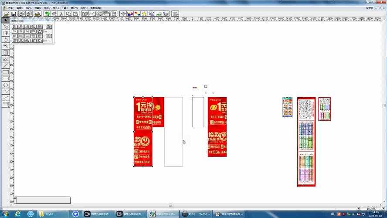Click the Open folder toolbar icon
This screenshot has width=387, height=218.
coord(7,14)
